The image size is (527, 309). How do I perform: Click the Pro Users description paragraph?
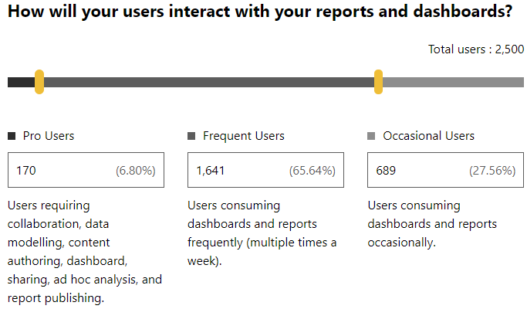click(x=85, y=251)
